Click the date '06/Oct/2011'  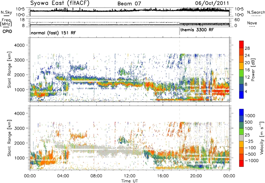click(x=212, y=3)
